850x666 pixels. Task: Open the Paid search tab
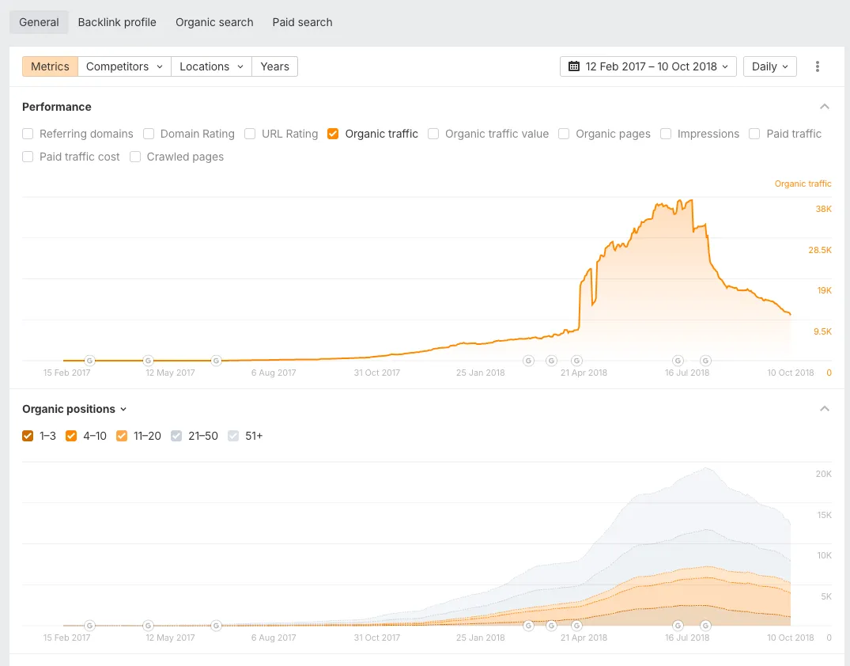(303, 22)
